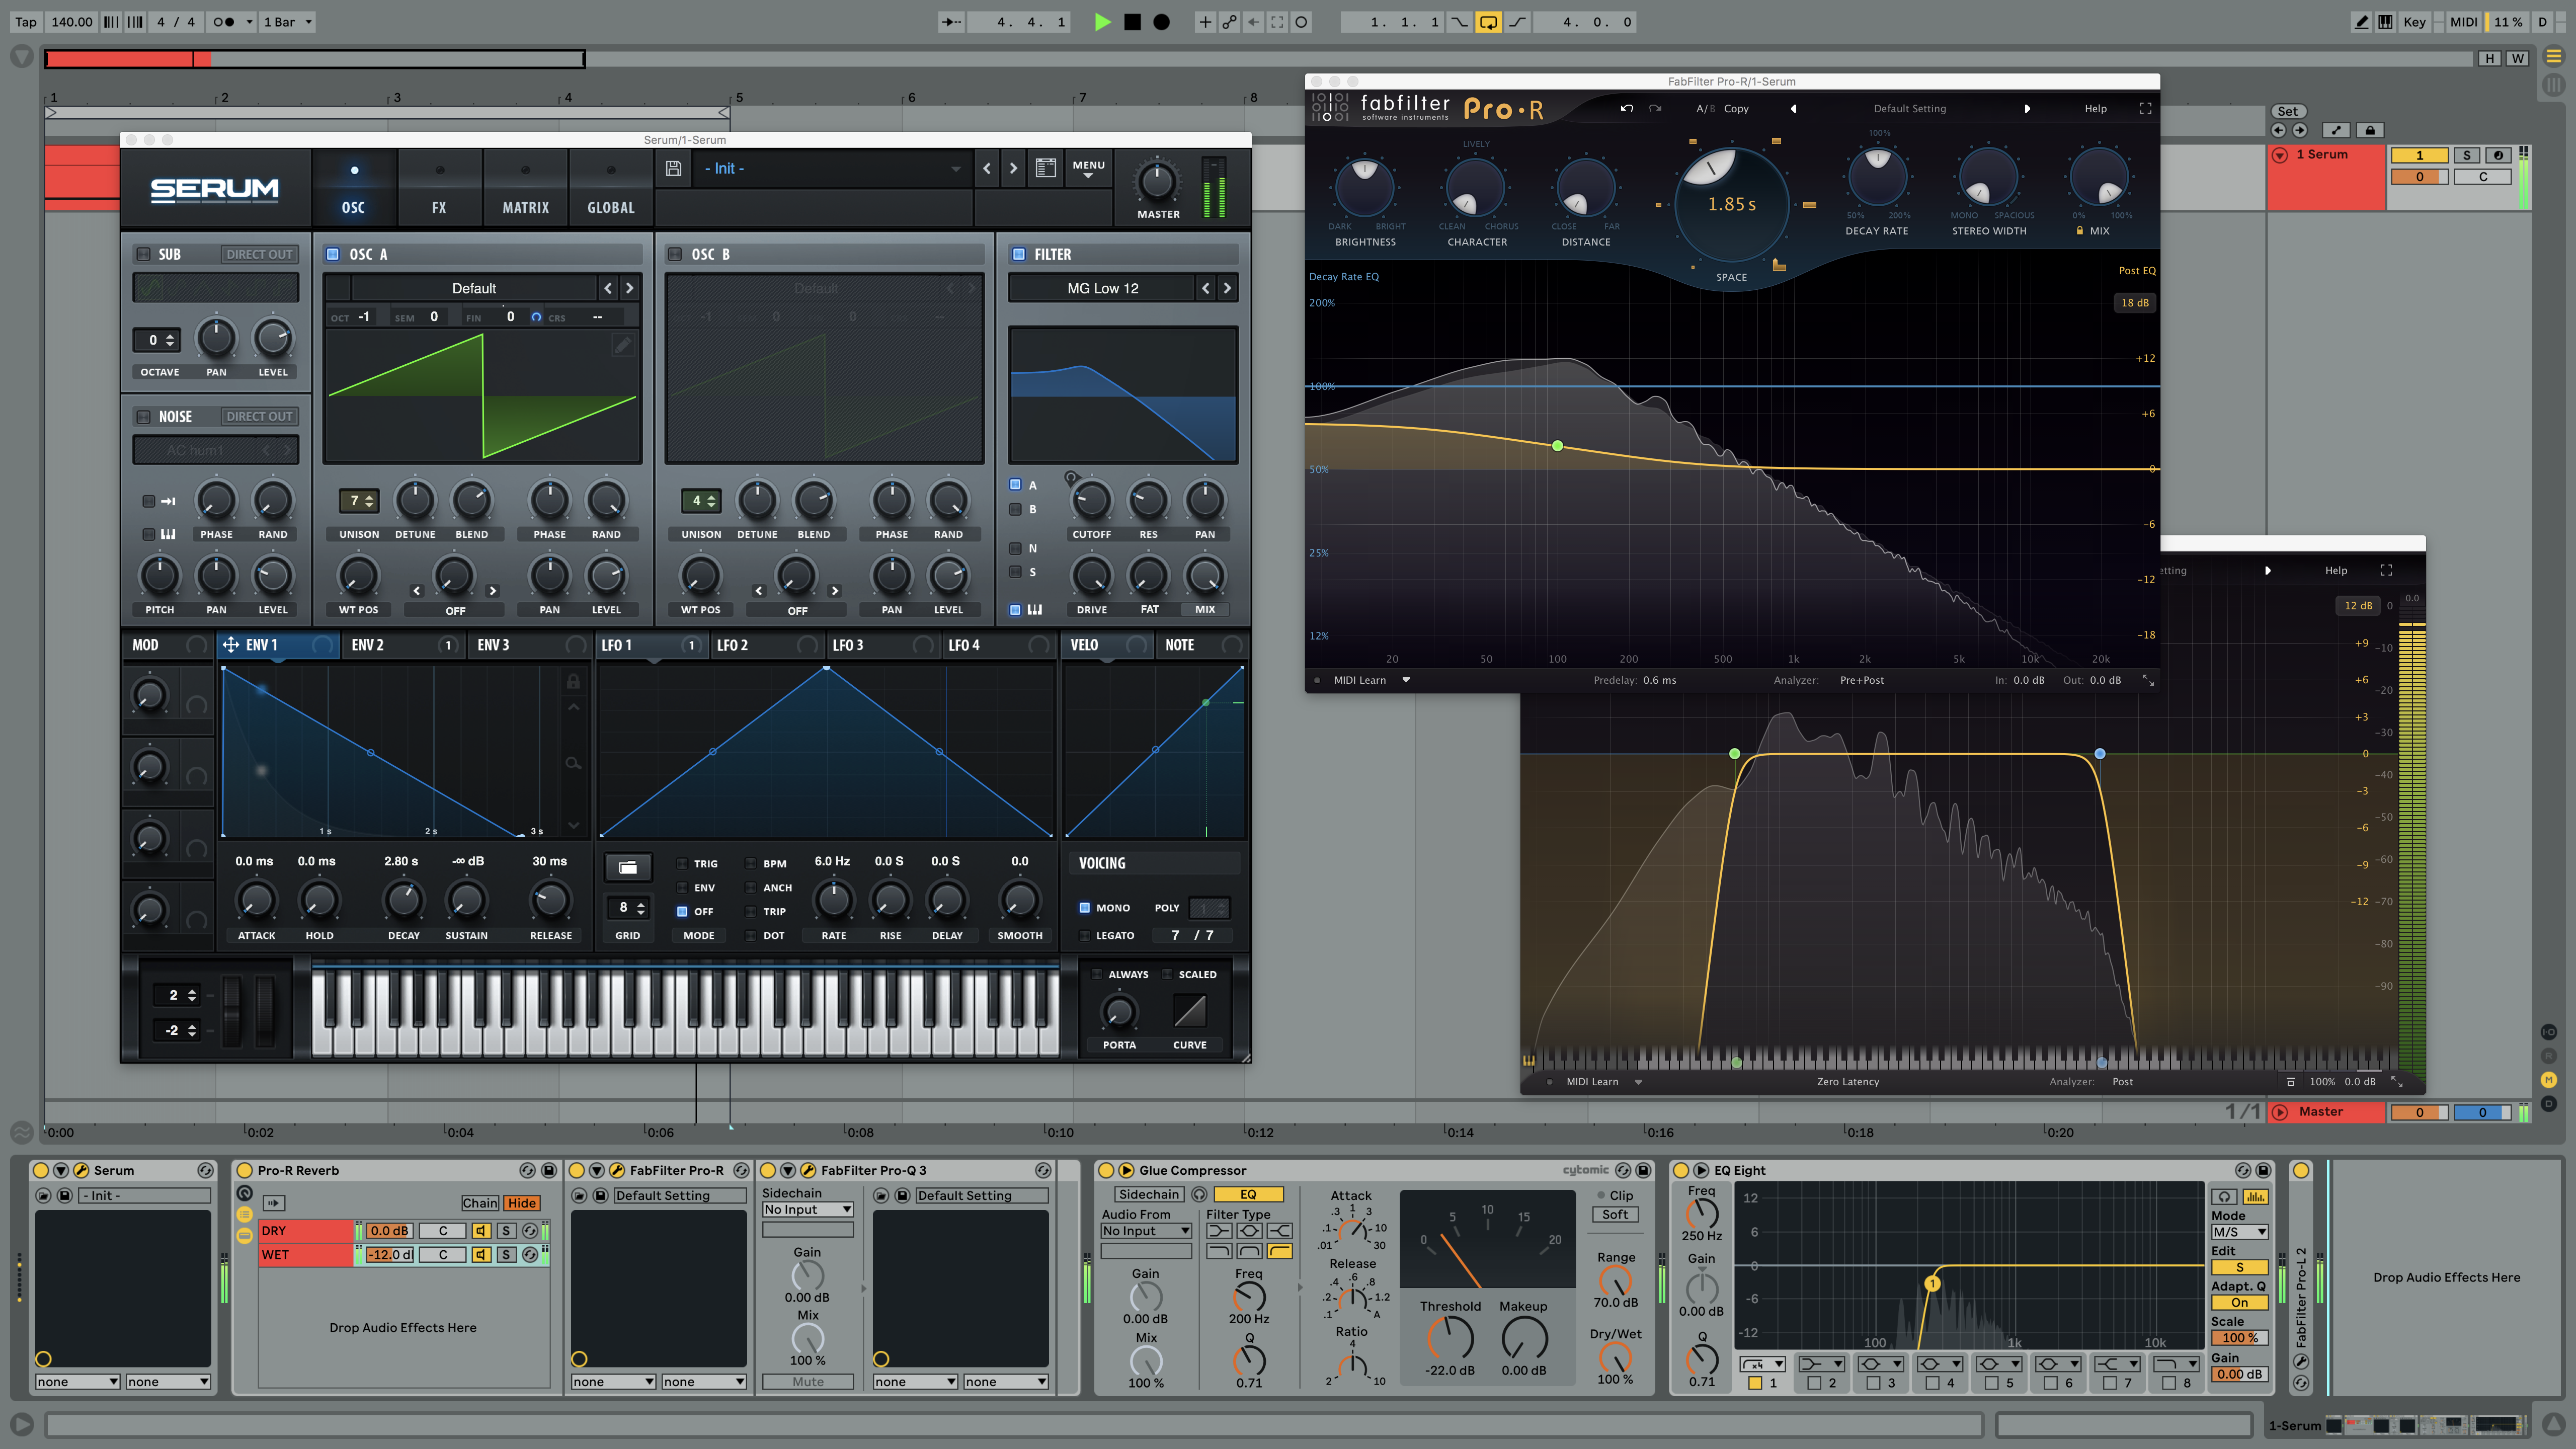Viewport: 2576px width, 1449px height.
Task: Go to the next OSC A wavetable using the arrow
Action: pyautogui.click(x=629, y=288)
